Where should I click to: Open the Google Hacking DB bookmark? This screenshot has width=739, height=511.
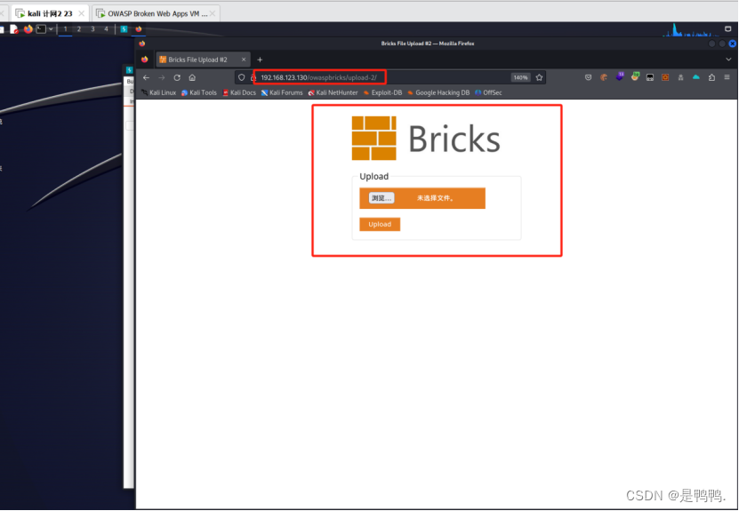point(438,92)
